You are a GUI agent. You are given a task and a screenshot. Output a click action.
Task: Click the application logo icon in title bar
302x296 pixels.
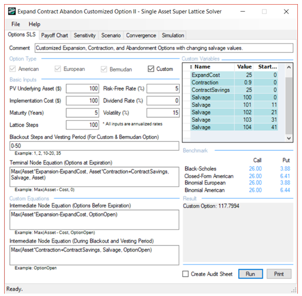(x=12, y=11)
